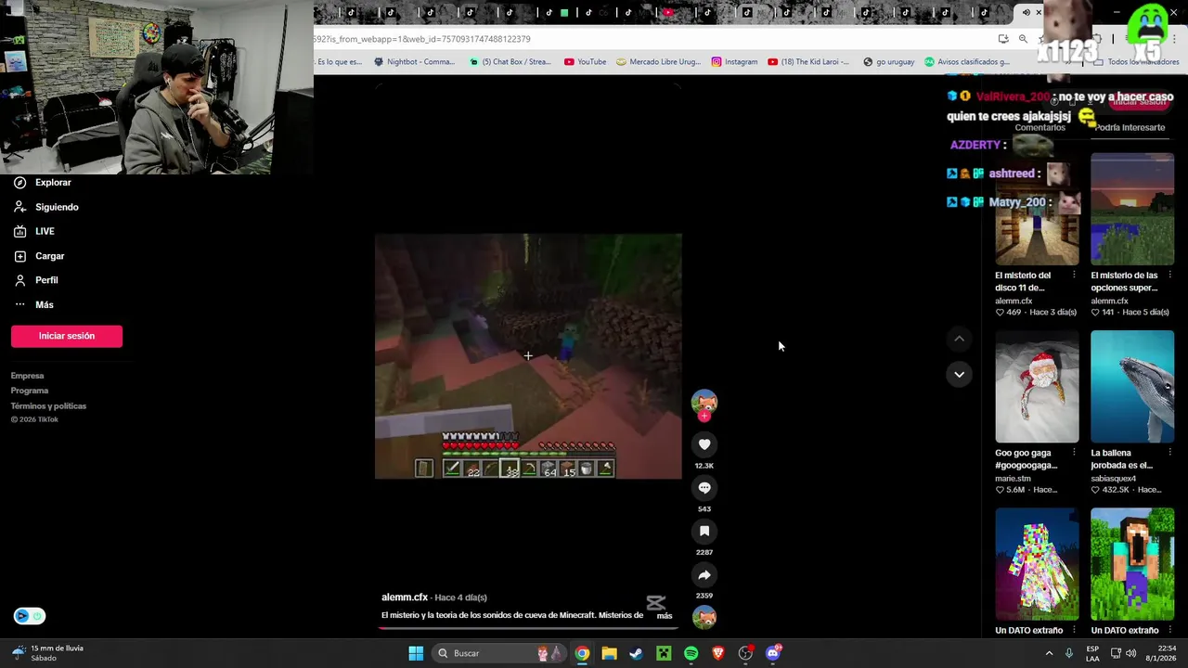The height and width of the screenshot is (668, 1188).
Task: Show hidden system tray icons chevron
Action: pos(1050,653)
